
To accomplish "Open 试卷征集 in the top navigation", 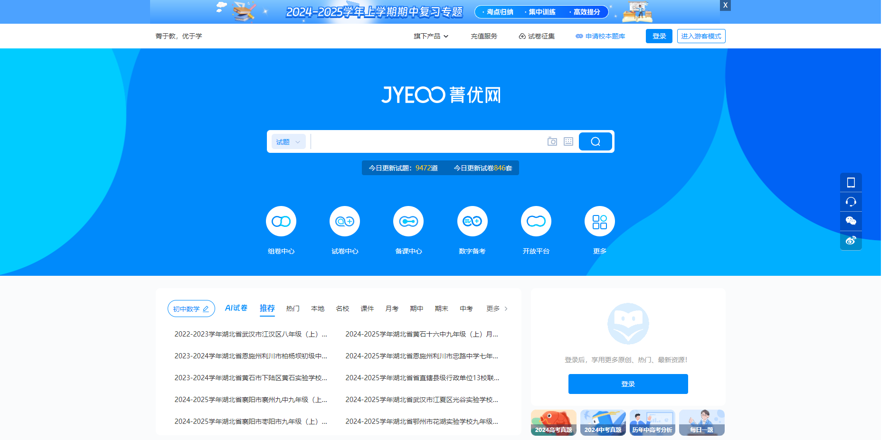I will 537,36.
